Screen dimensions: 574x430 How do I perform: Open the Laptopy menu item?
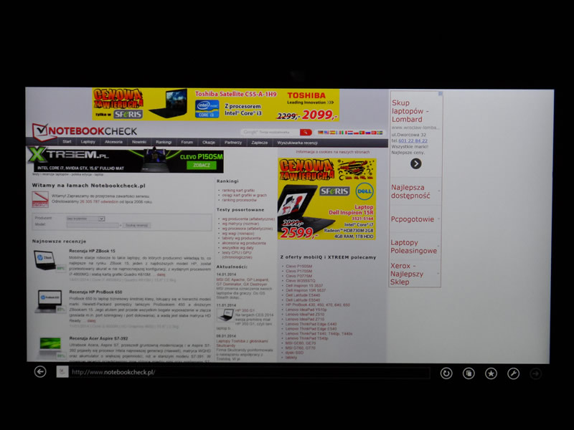[x=88, y=142]
